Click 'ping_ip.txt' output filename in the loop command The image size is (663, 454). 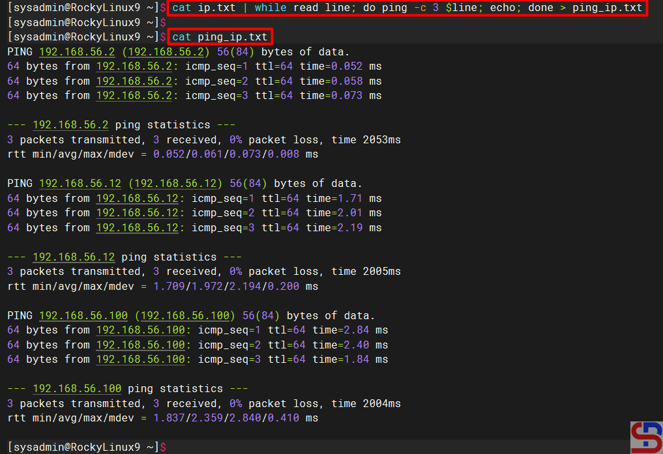pyautogui.click(x=608, y=8)
